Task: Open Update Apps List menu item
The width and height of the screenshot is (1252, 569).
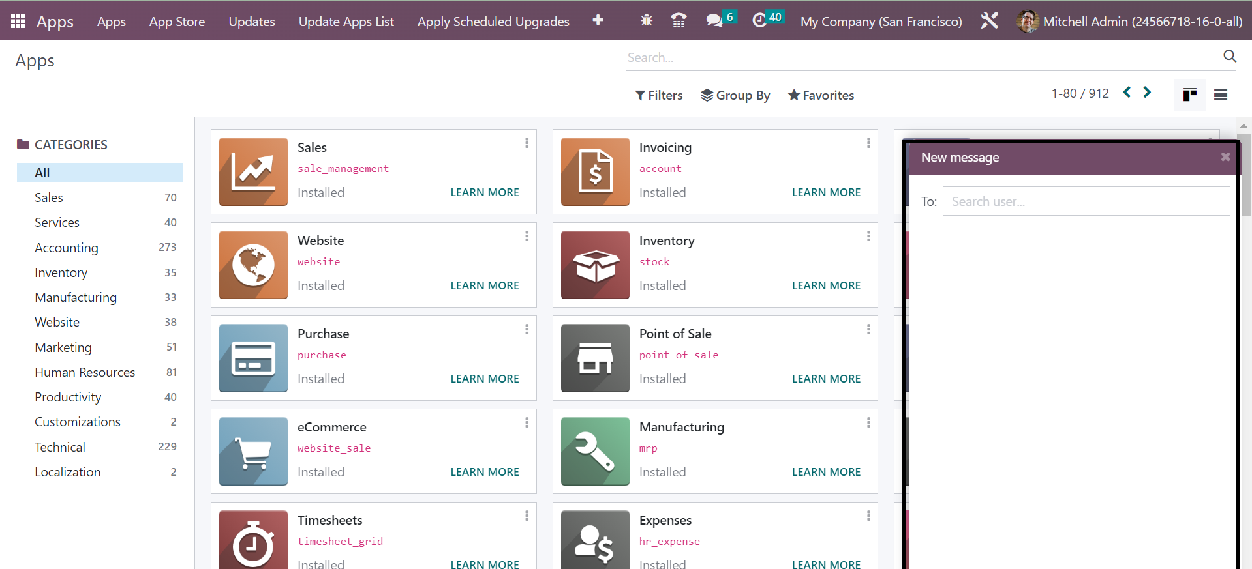Action: click(x=346, y=22)
